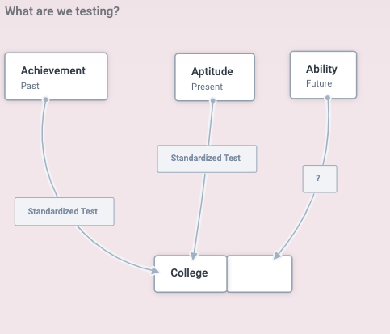
Task: Click connector dot below Aptitude node
Action: pos(213,100)
